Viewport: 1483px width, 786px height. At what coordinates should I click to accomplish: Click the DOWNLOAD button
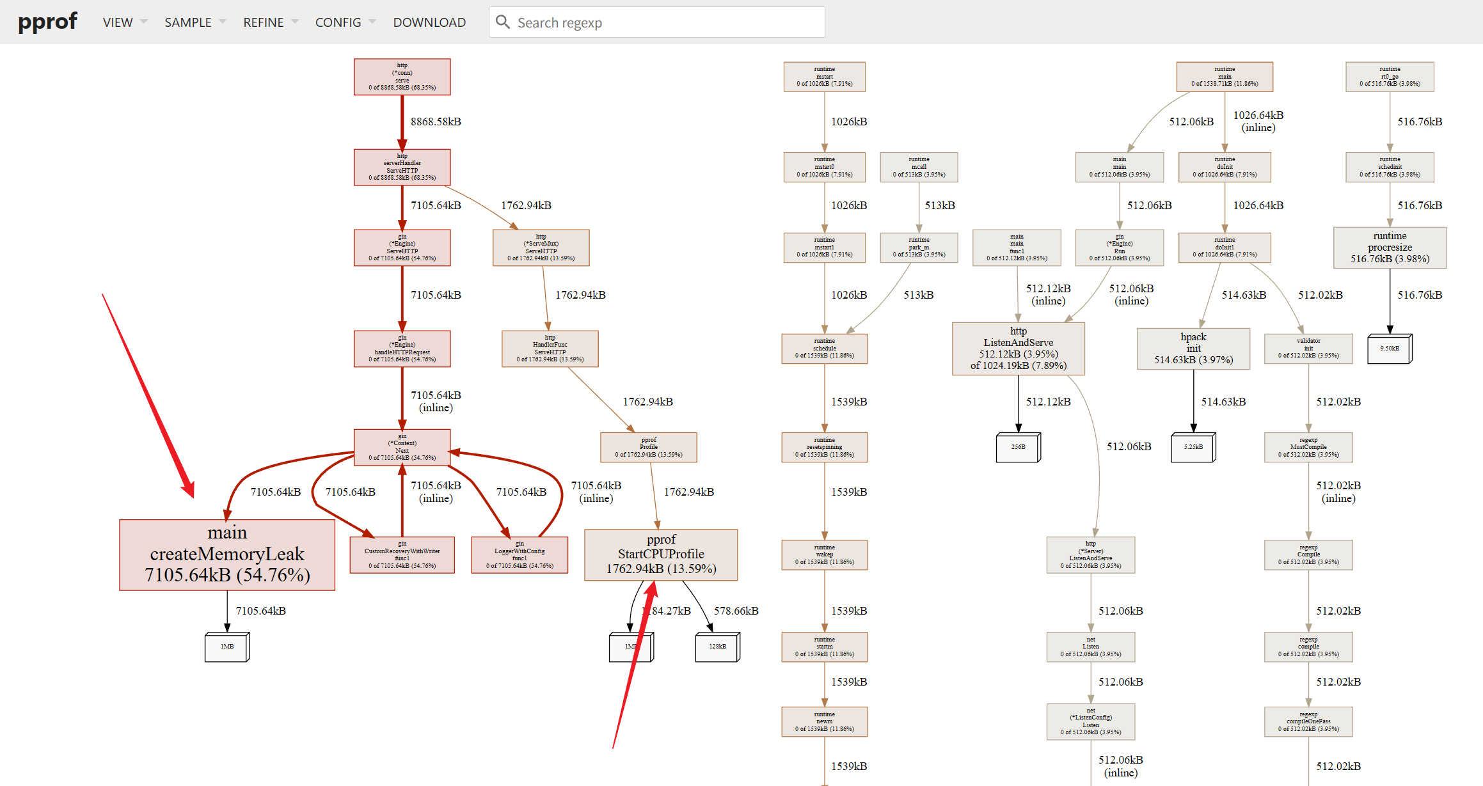pos(429,22)
